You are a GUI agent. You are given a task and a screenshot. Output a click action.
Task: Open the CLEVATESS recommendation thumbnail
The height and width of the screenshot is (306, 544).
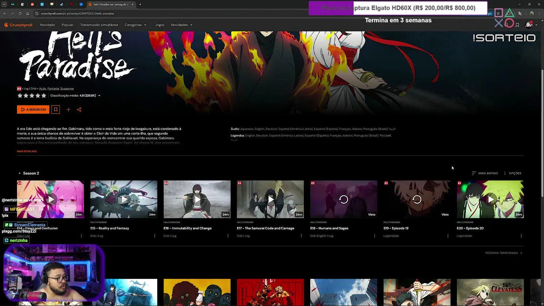pos(490,292)
